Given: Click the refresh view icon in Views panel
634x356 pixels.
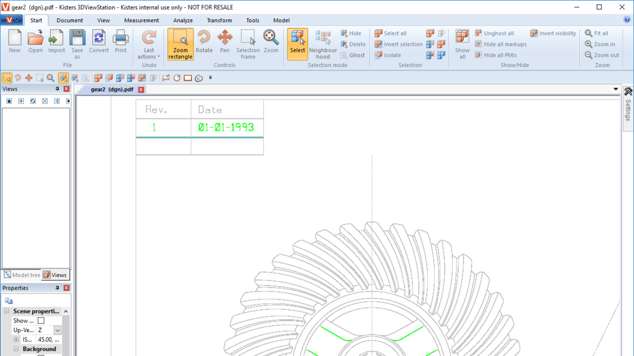Looking at the screenshot, I should (x=32, y=101).
